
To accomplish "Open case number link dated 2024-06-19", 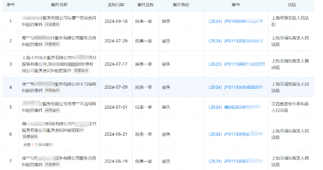I will (x=236, y=161).
